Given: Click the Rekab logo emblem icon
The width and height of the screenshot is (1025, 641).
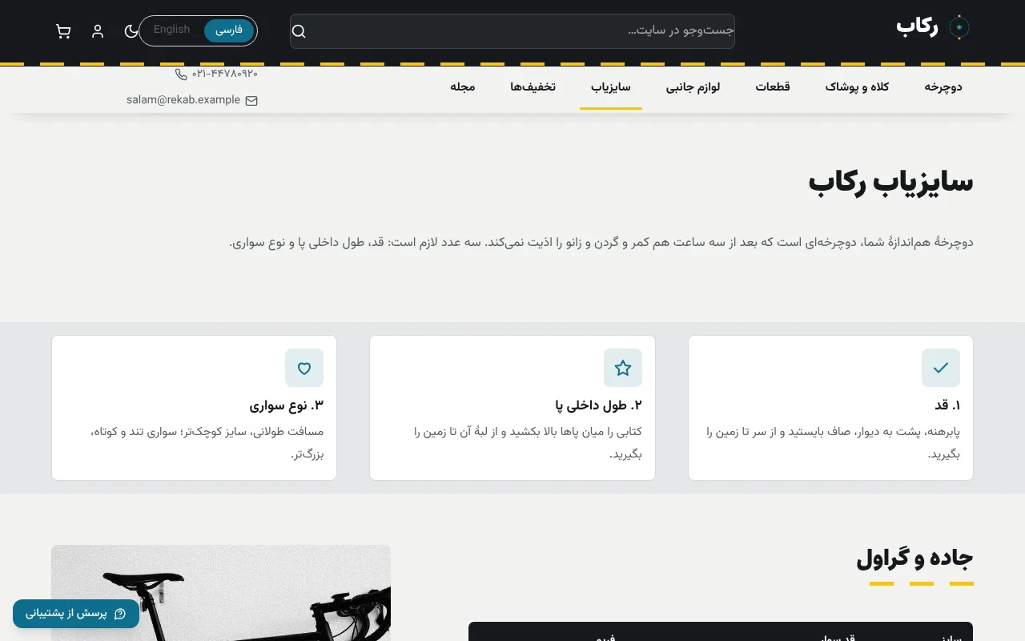Looking at the screenshot, I should (x=959, y=27).
